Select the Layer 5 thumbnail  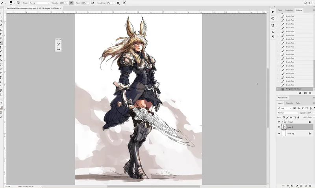tap(284, 127)
